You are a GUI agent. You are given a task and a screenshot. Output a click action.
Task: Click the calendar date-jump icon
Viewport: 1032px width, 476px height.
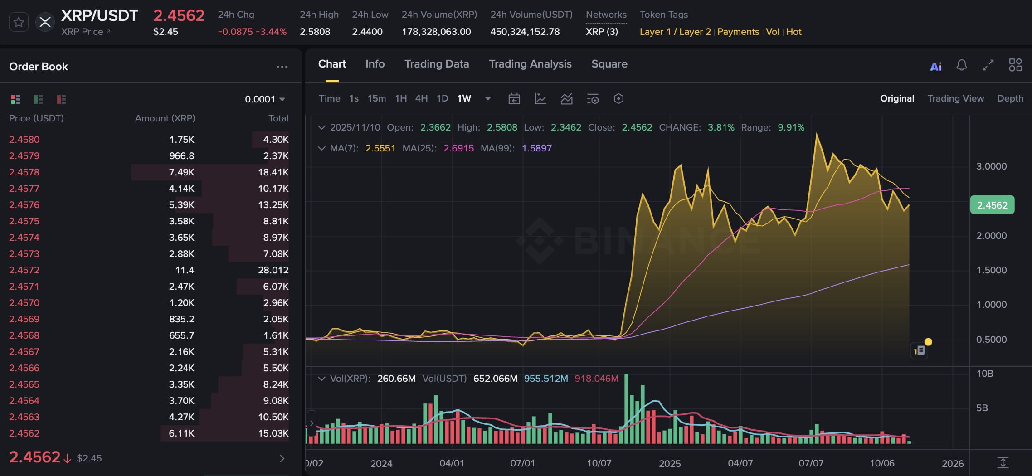tap(514, 98)
